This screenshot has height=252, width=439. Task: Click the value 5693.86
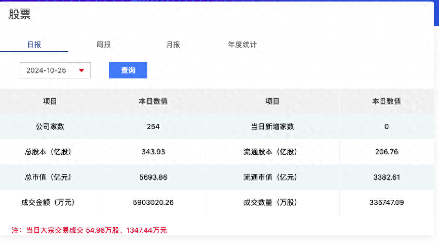click(153, 177)
